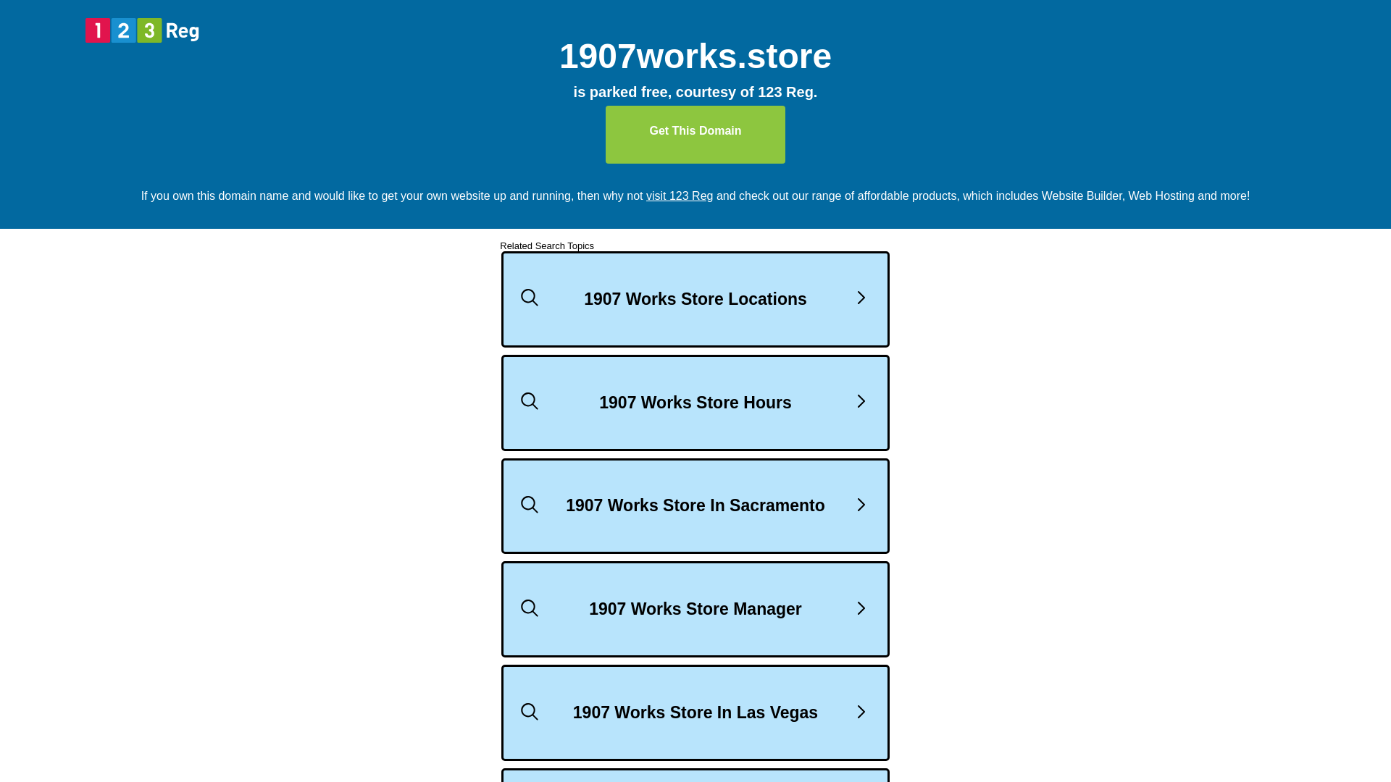Open 1907 Works Store Manager topic
This screenshot has width=1391, height=782.
point(695,609)
